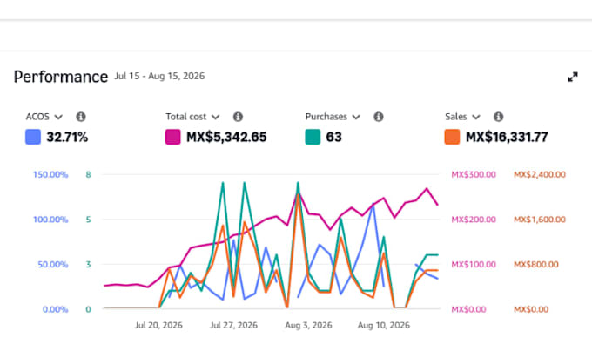Click the MX$1,600.00 sales axis label
Viewport: 592px width, 358px height.
[x=540, y=220]
